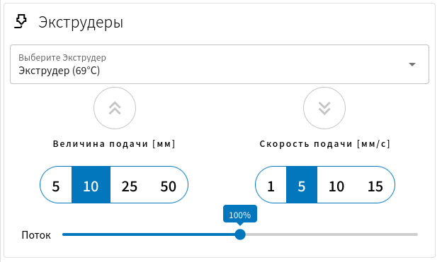442x262 pixels.
Task: Click the extruder nozzle icon in the header
Action: tap(21, 22)
